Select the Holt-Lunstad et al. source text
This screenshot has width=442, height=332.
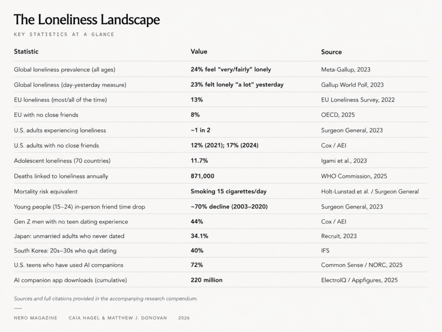[345, 192]
